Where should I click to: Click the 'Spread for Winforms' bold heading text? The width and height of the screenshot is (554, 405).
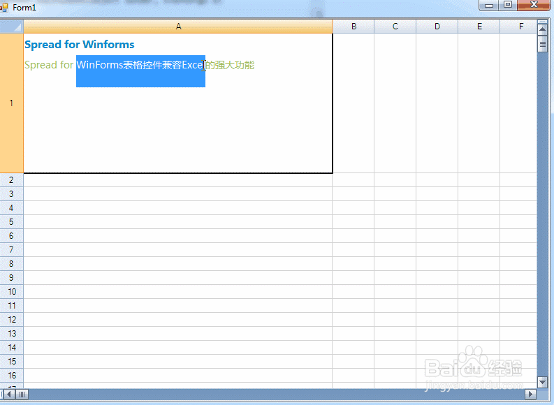pos(80,45)
